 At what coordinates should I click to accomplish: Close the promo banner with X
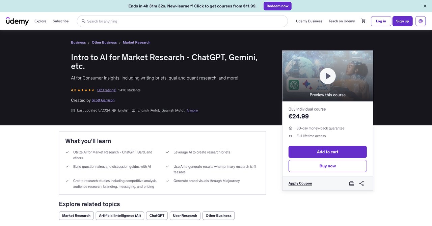pos(425,6)
